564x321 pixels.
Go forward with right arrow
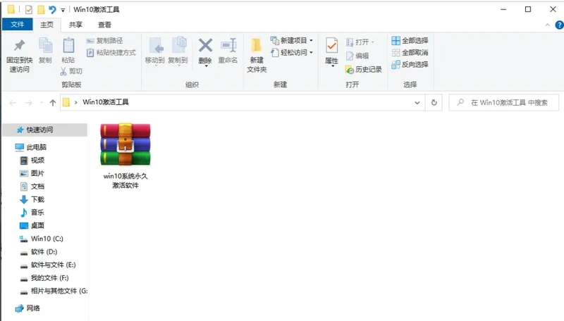pyautogui.click(x=29, y=103)
